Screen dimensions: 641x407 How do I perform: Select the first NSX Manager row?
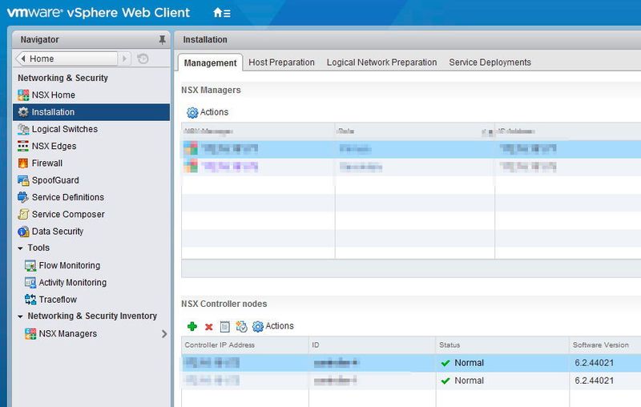411,149
